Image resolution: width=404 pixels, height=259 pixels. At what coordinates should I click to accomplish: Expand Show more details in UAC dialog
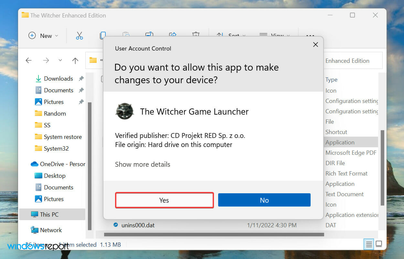click(143, 164)
